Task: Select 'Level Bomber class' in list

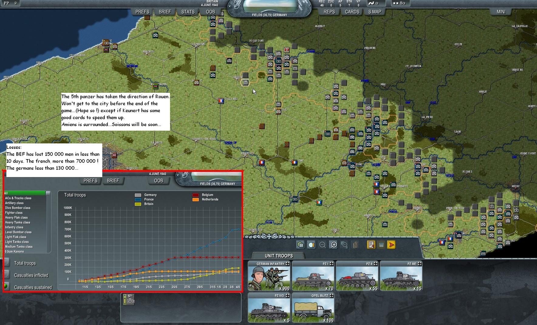Action: 25,232
